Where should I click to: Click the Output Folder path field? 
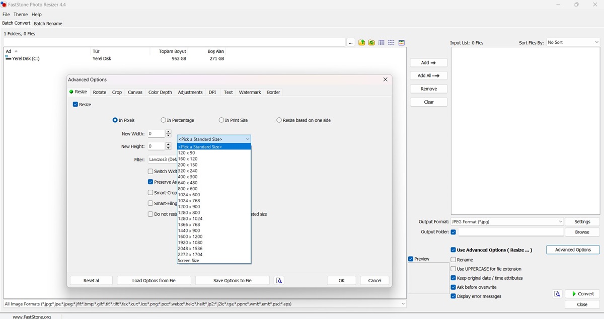click(x=511, y=232)
